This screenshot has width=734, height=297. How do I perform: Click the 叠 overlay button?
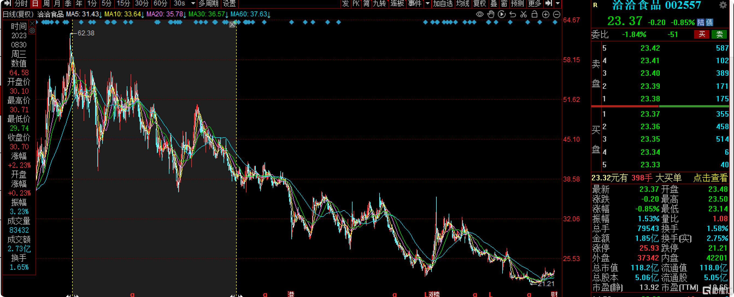(x=494, y=4)
